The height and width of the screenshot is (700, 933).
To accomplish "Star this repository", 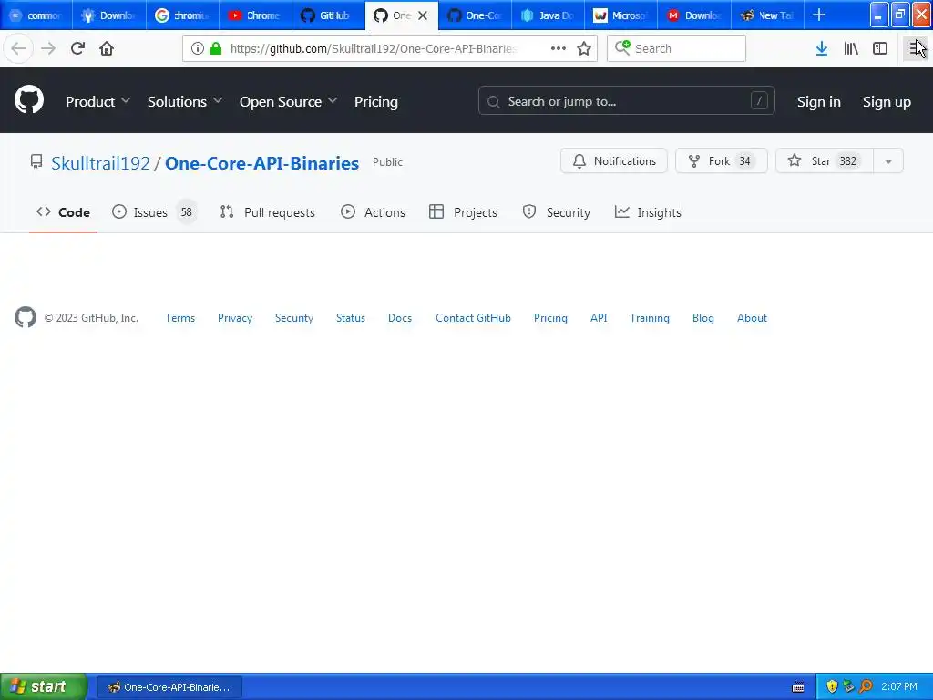I will click(x=825, y=160).
